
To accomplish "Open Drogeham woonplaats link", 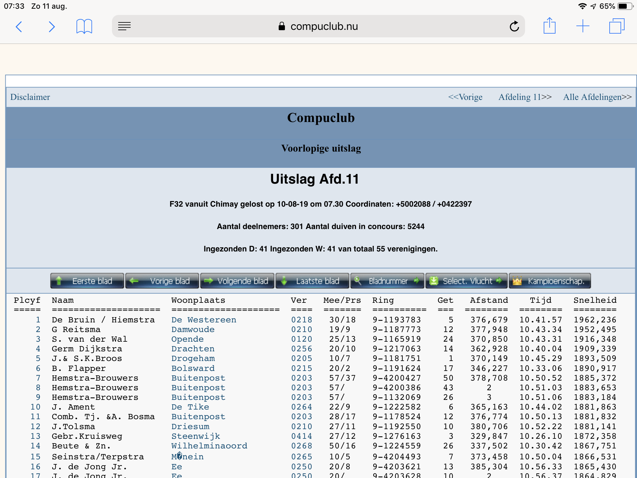I will click(x=193, y=358).
